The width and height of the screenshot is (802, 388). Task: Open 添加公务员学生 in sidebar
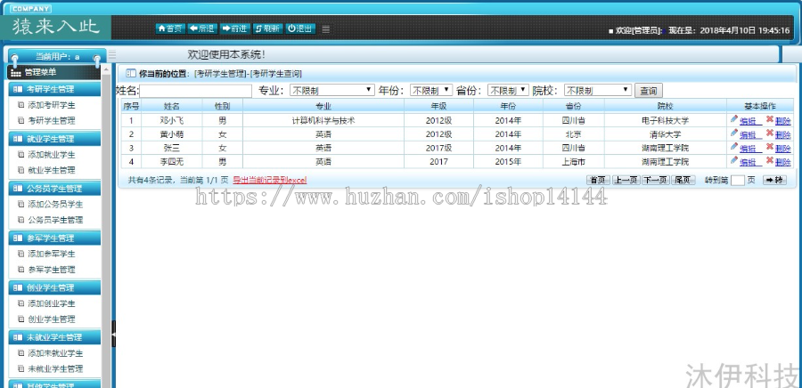pyautogui.click(x=55, y=204)
